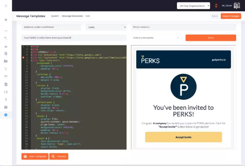Click the round P badge in the preview
Image resolution: width=245 pixels, height=166 pixels.
point(183,87)
